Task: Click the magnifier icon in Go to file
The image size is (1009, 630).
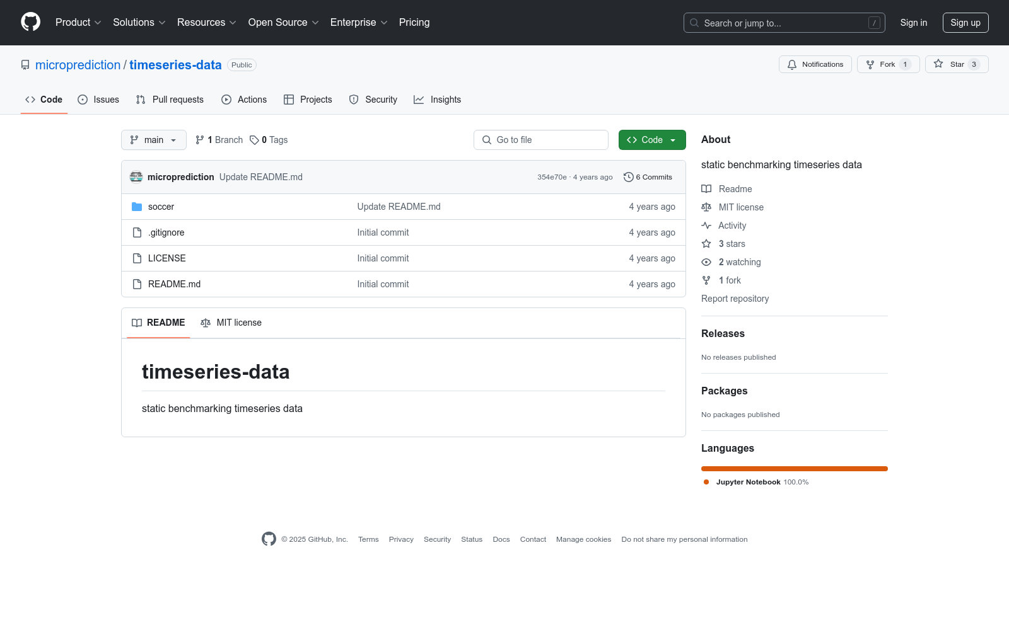Action: tap(487, 140)
